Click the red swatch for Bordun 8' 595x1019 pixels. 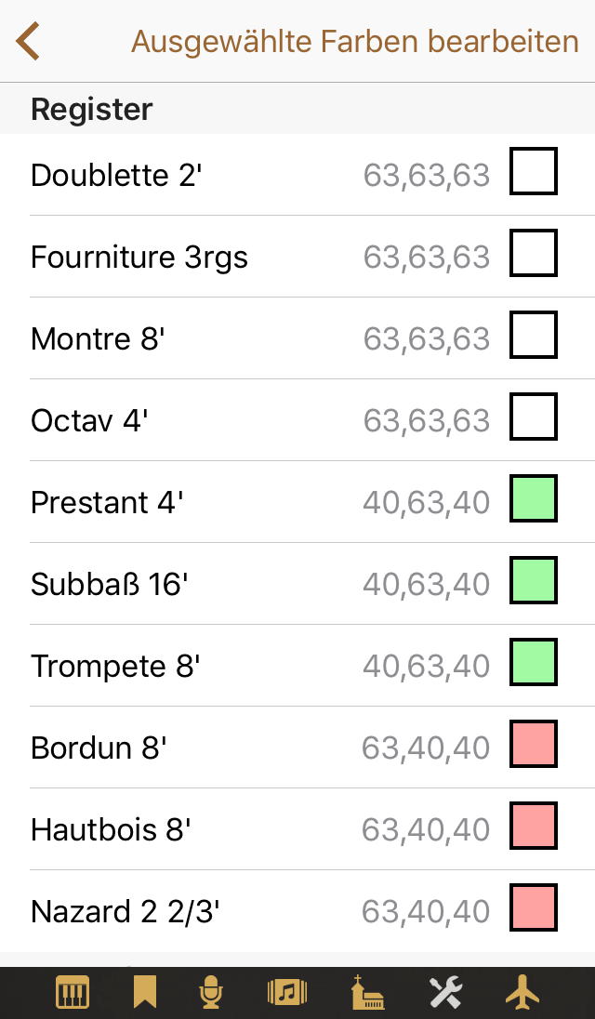[x=534, y=744]
